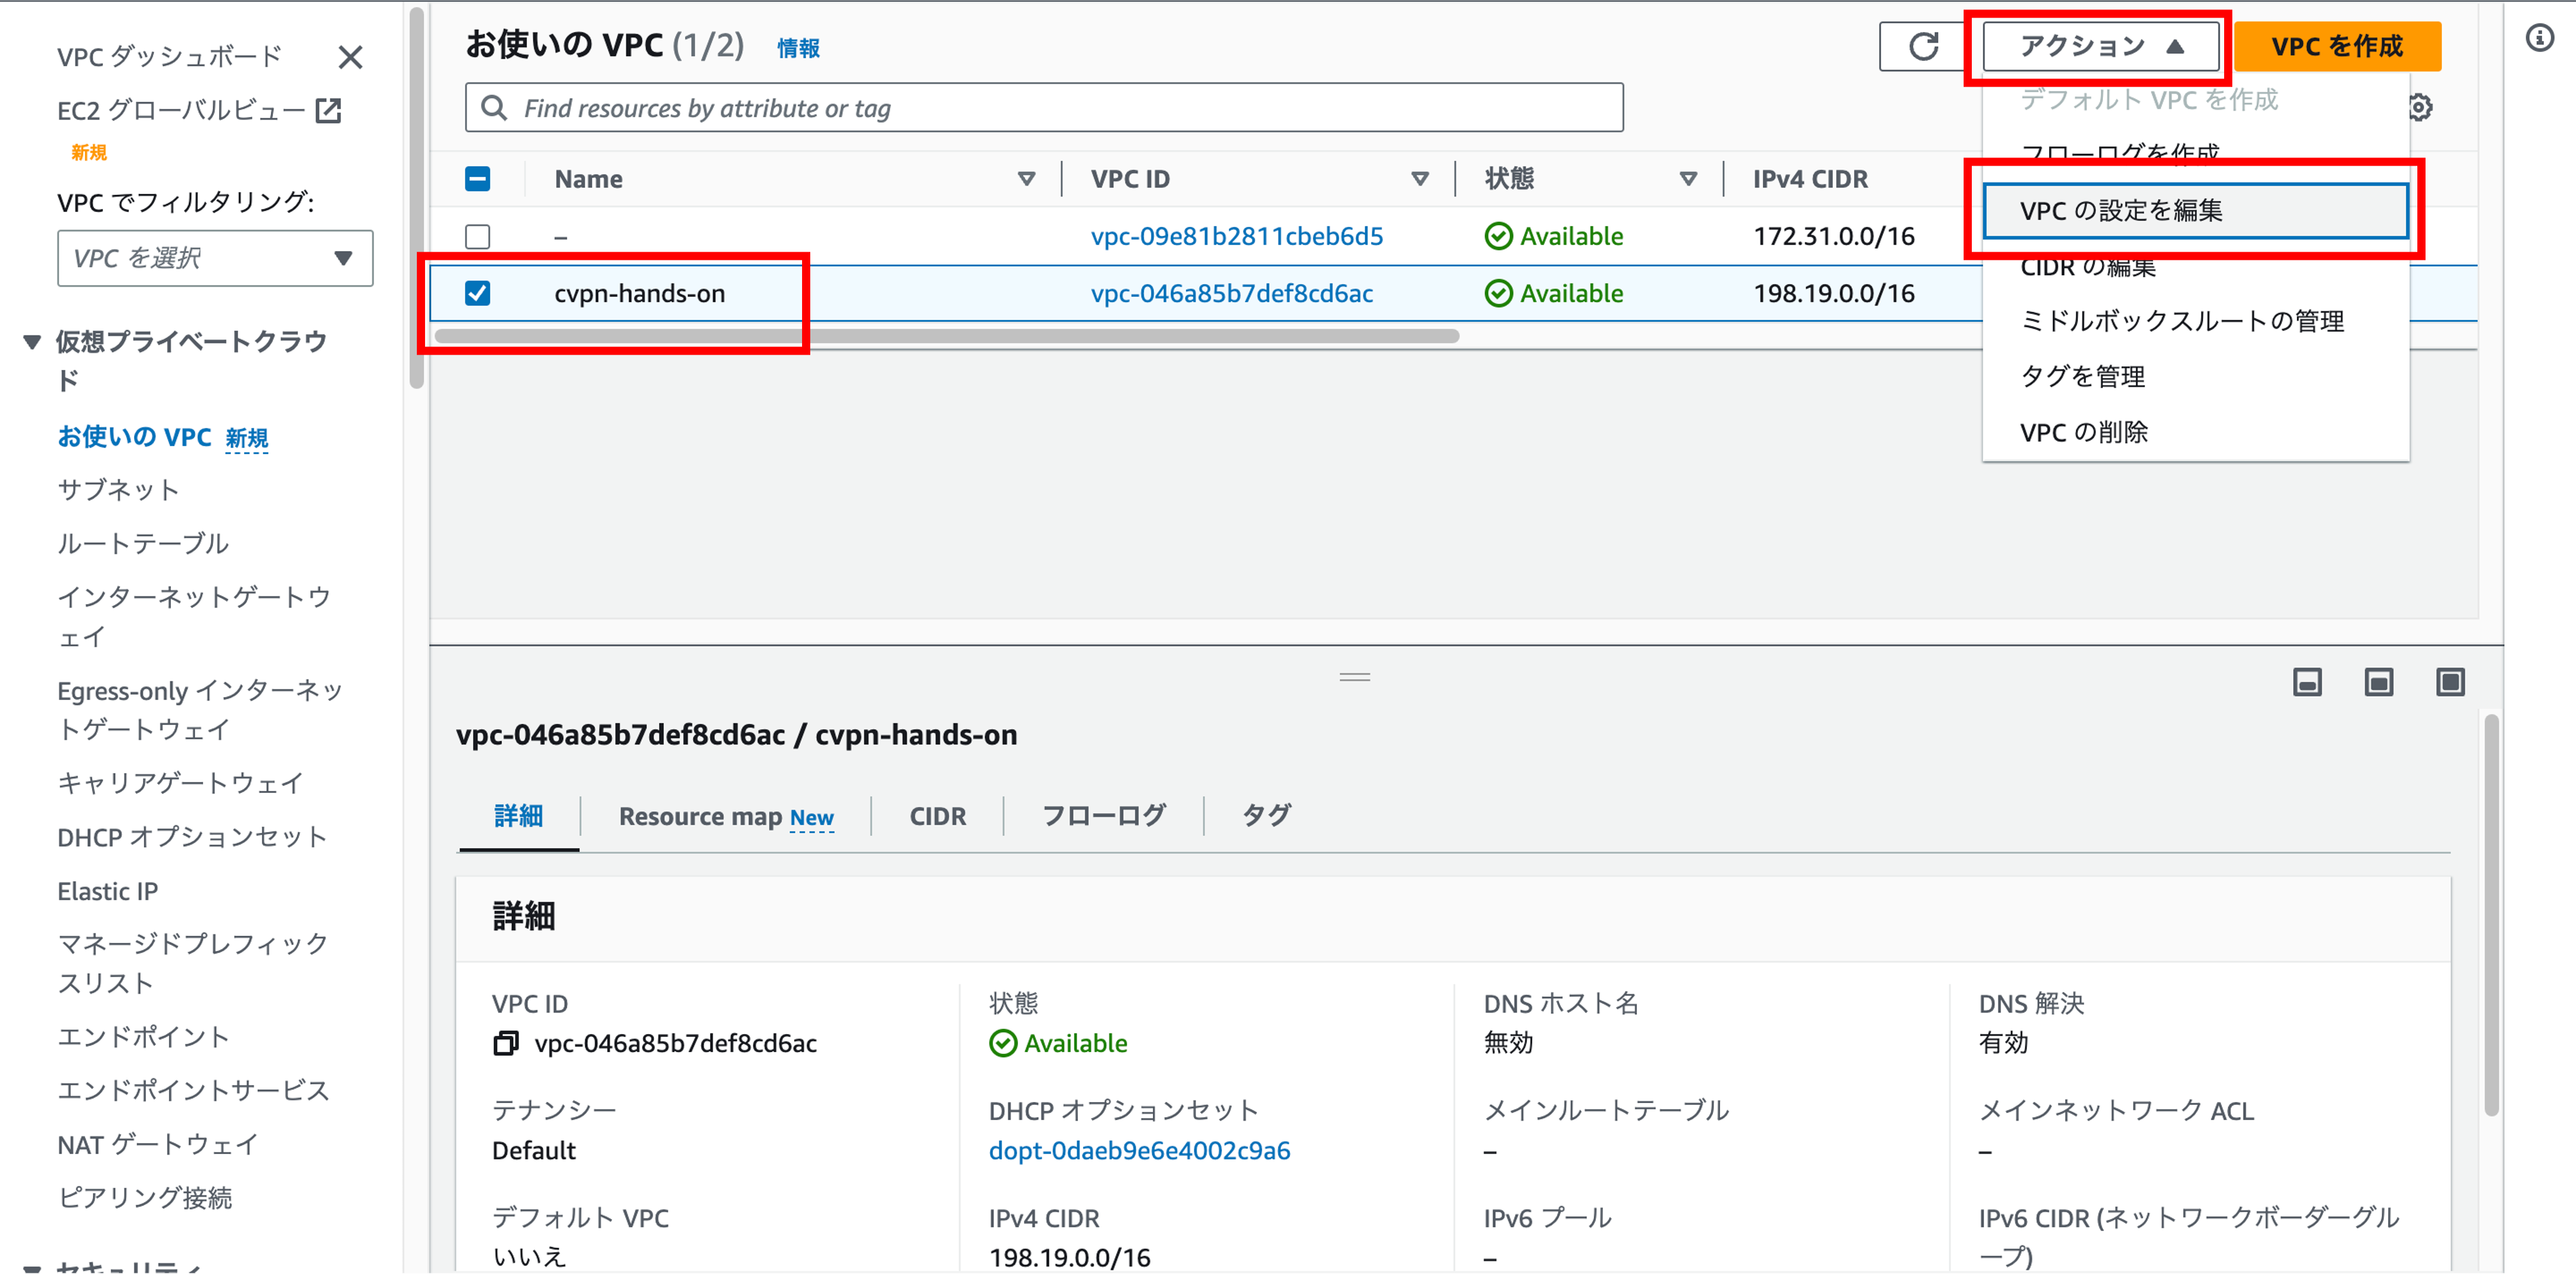Open Elastic IP in the sidebar
The height and width of the screenshot is (1274, 2576).
click(108, 891)
